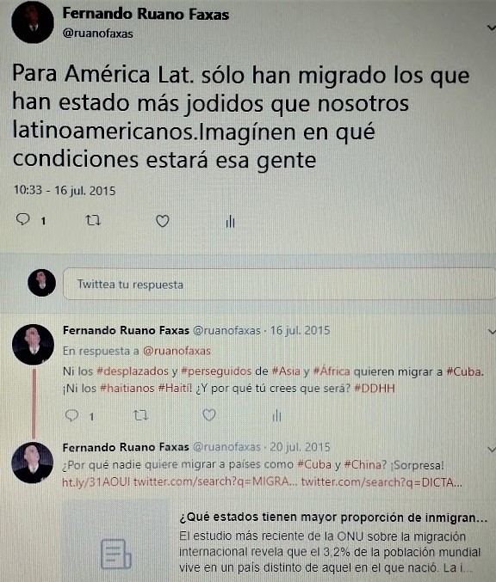Screen dimensions: 496x582
Task: Open analytics for the #desplazados reply
Action: coord(276,415)
